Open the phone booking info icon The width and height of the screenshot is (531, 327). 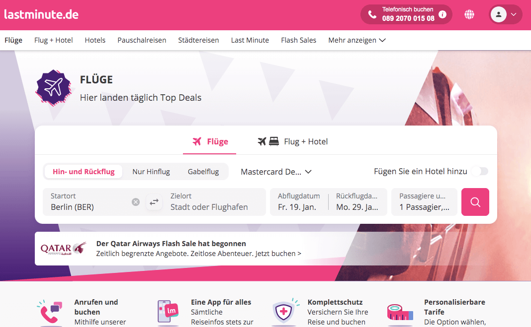(442, 14)
